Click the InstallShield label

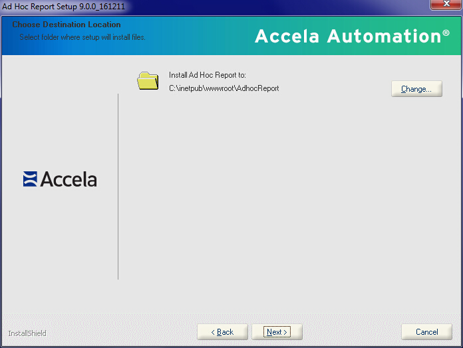(27, 333)
